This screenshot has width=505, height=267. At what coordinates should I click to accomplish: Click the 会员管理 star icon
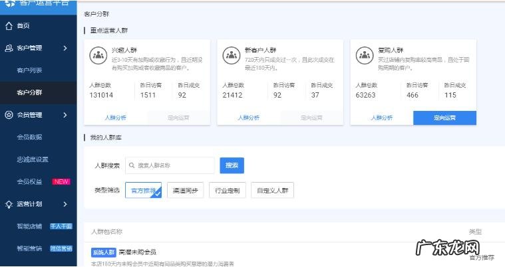[9, 115]
